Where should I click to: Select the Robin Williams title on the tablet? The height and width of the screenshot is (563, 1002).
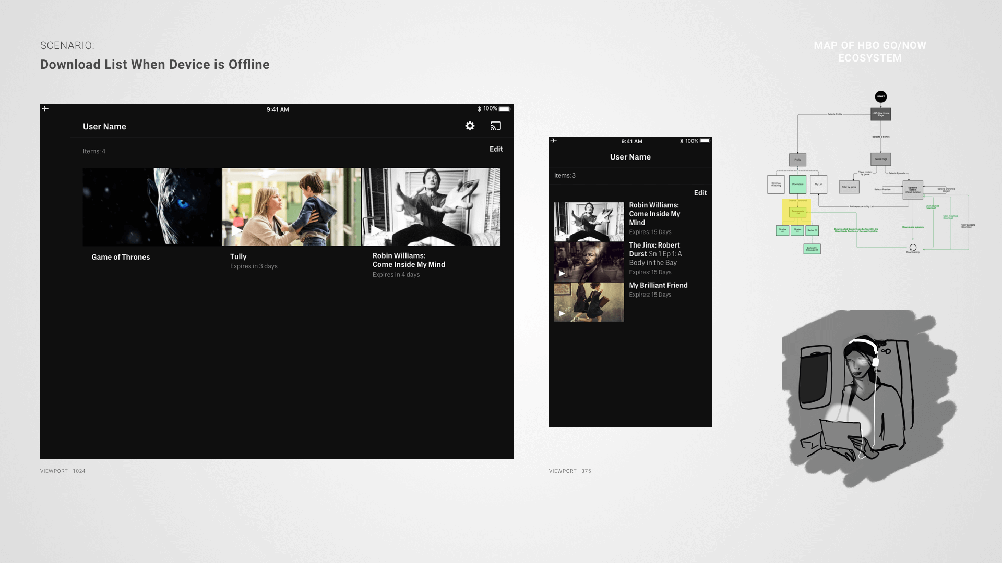pos(409,260)
